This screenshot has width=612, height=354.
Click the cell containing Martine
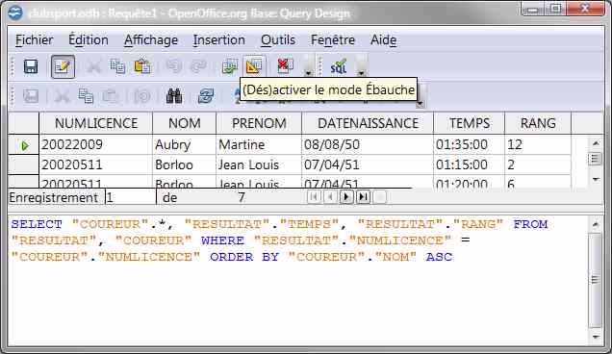[259, 145]
